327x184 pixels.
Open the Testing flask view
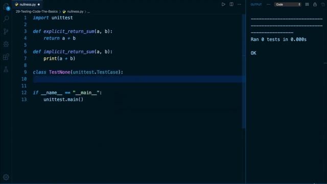click(6, 70)
